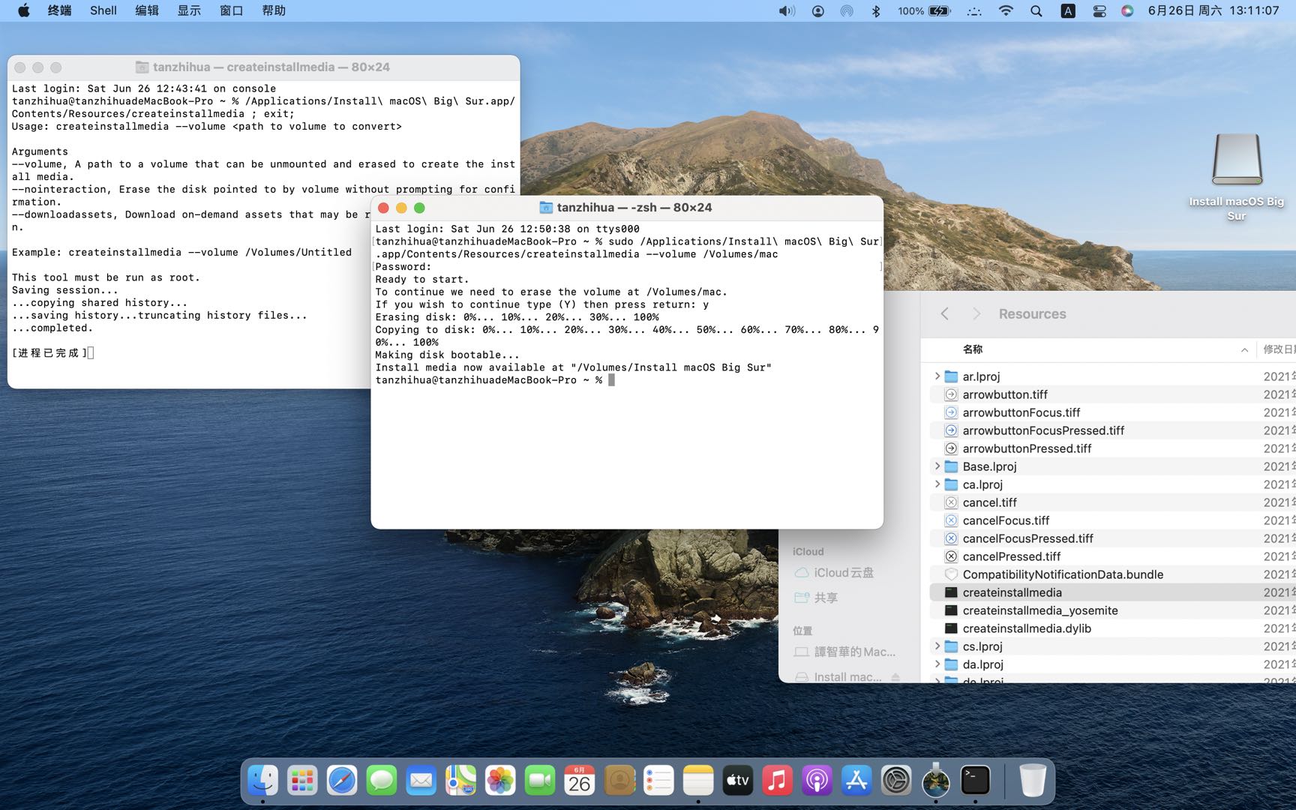1296x810 pixels.
Task: Select Install macOS Big Sur desktop drive
Action: pos(1237,177)
